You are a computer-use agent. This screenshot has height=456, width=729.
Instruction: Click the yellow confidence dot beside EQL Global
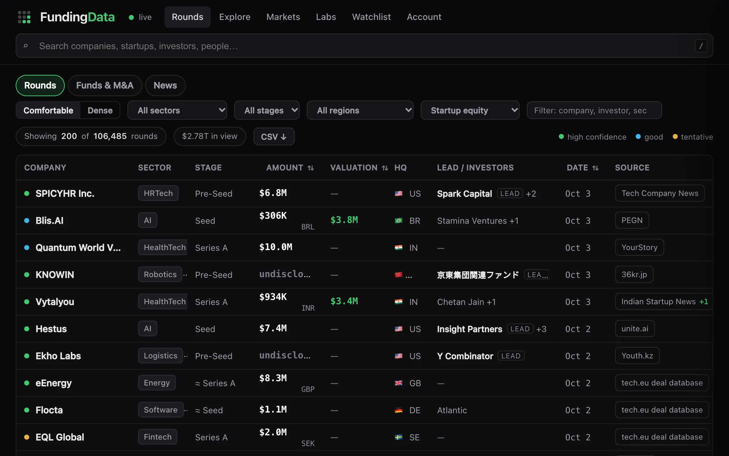(27, 437)
